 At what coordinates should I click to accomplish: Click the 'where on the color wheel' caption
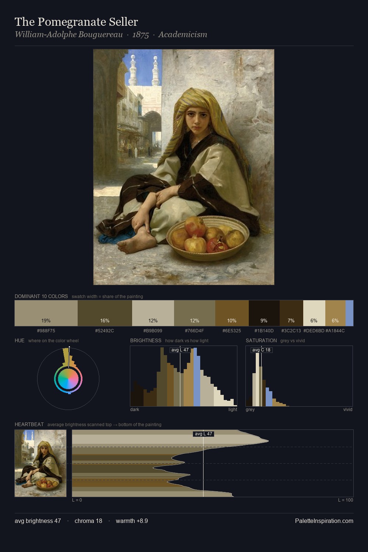[x=53, y=341]
